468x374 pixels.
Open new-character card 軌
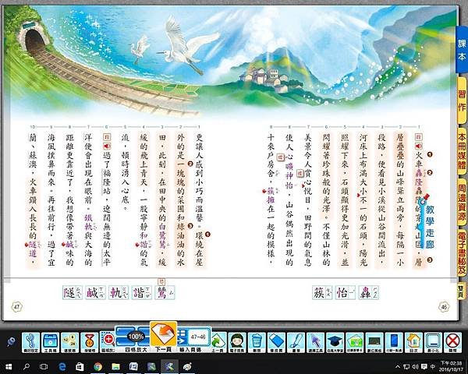(119, 293)
